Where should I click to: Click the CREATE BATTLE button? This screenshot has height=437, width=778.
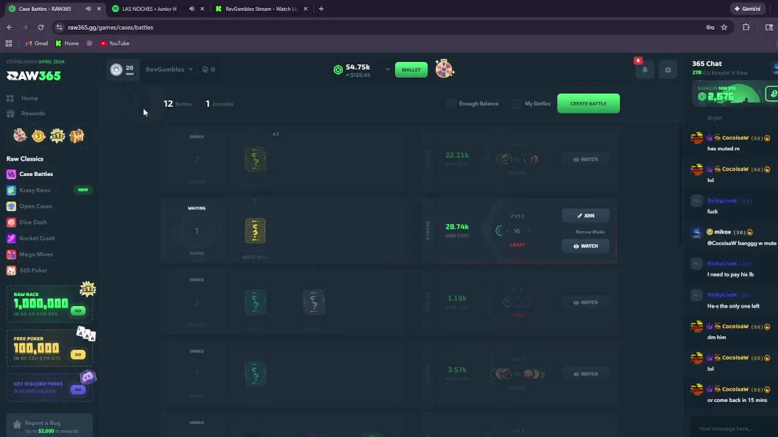(588, 104)
